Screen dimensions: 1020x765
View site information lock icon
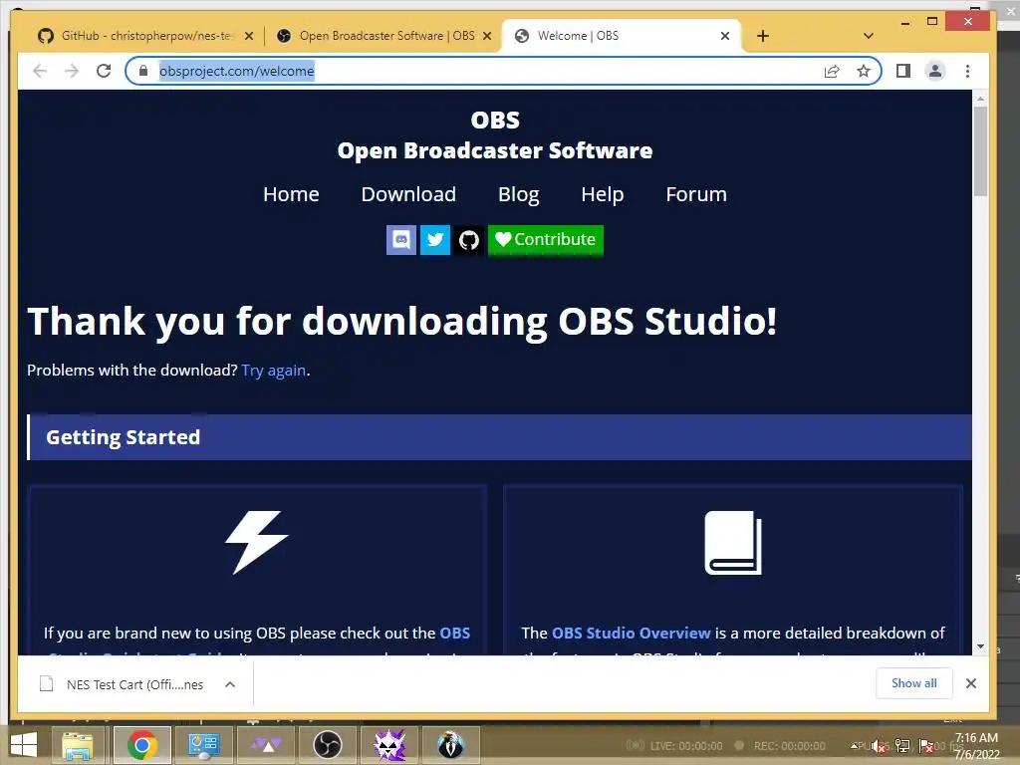pyautogui.click(x=143, y=71)
